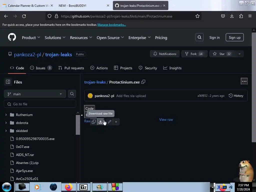Expand the Enterprise navigation menu

tap(139, 37)
